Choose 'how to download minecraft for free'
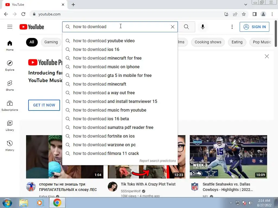The width and height of the screenshot is (278, 208). (120, 58)
